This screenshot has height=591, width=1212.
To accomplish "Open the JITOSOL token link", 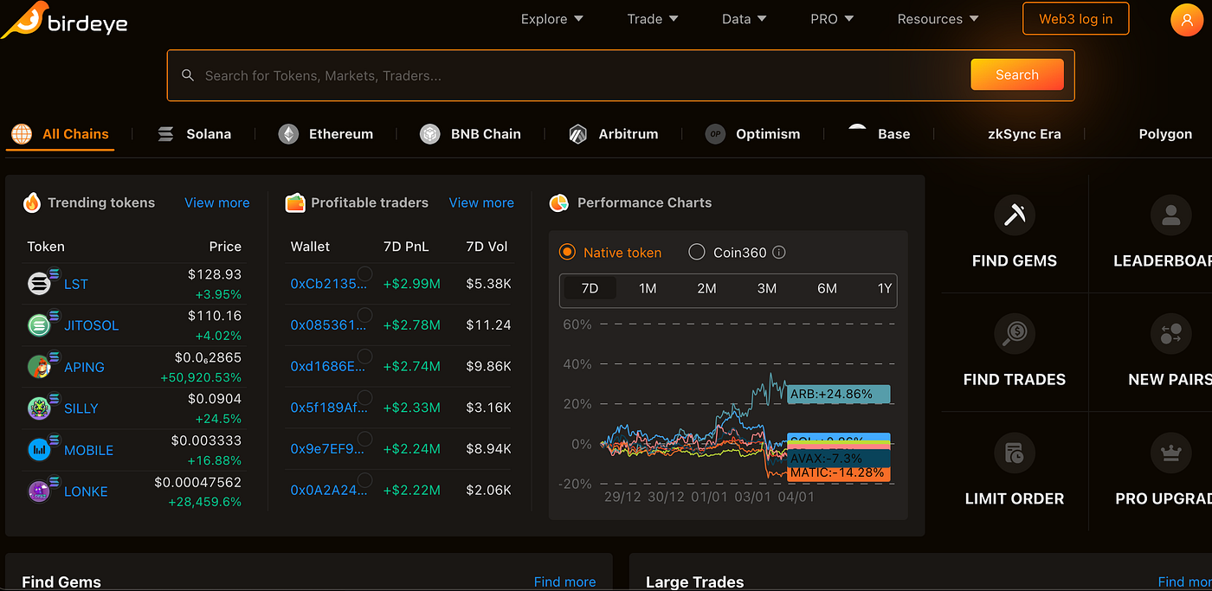I will pos(92,325).
